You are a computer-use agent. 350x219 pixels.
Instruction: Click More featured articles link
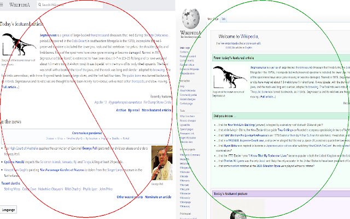coord(157,110)
